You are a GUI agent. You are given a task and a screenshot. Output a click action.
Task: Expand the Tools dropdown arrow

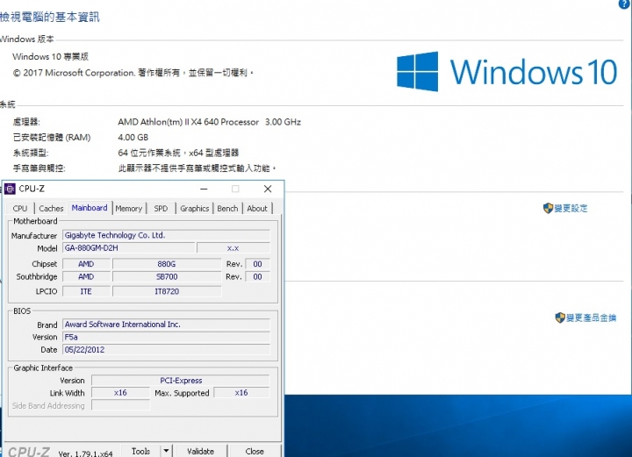[x=166, y=451]
